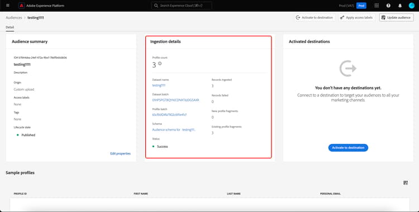The image size is (419, 212).
Task: Click the LAST NAME column header
Action: 234,194
